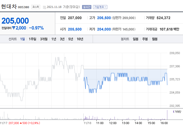Screen dimensions: 183x127
Task: Click the 204,059 y-axis label
Action: pos(175,93)
